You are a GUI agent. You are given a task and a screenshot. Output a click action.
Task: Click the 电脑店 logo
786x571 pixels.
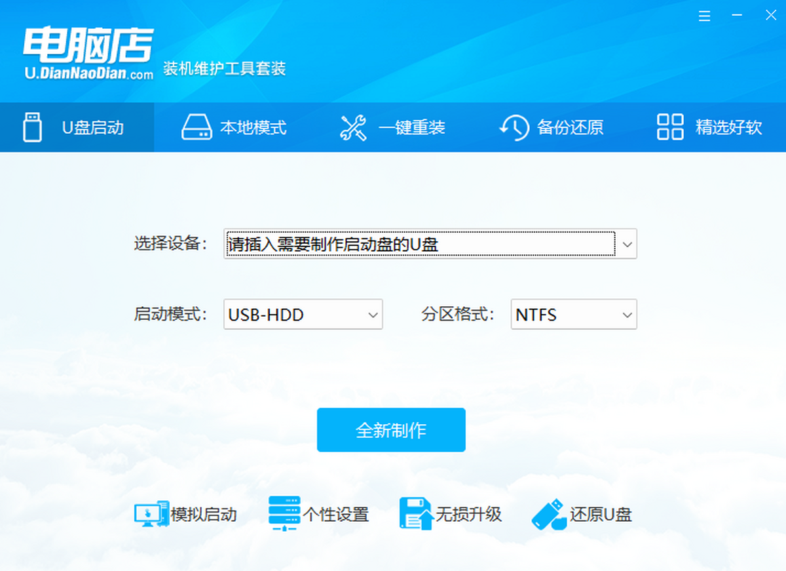(88, 54)
